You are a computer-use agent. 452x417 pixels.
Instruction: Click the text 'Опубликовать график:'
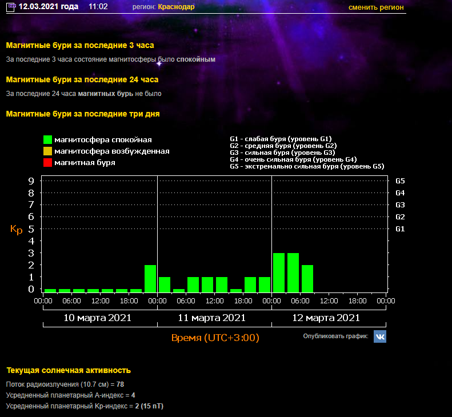[x=336, y=336]
